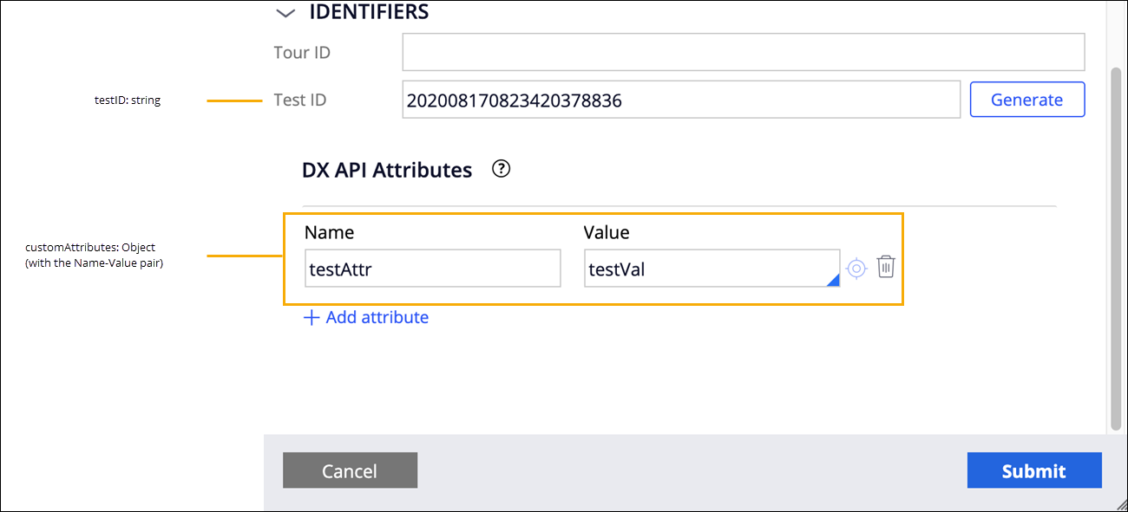
Task: Click the Name column label
Action: click(329, 232)
